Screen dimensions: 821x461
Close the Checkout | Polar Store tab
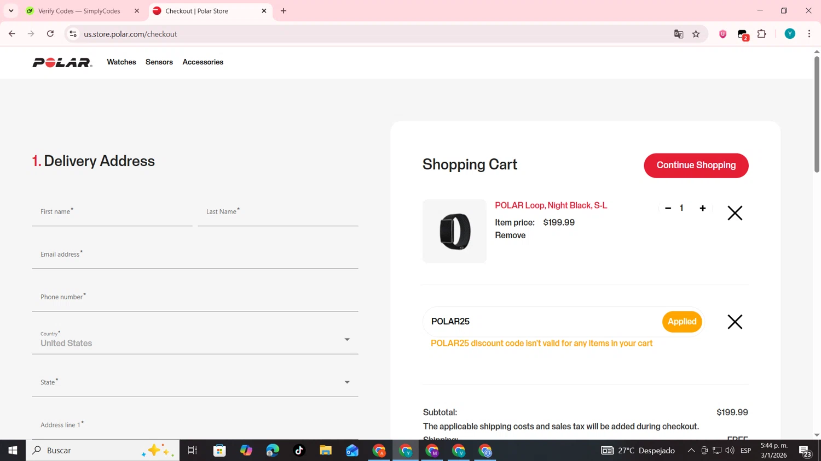(264, 11)
